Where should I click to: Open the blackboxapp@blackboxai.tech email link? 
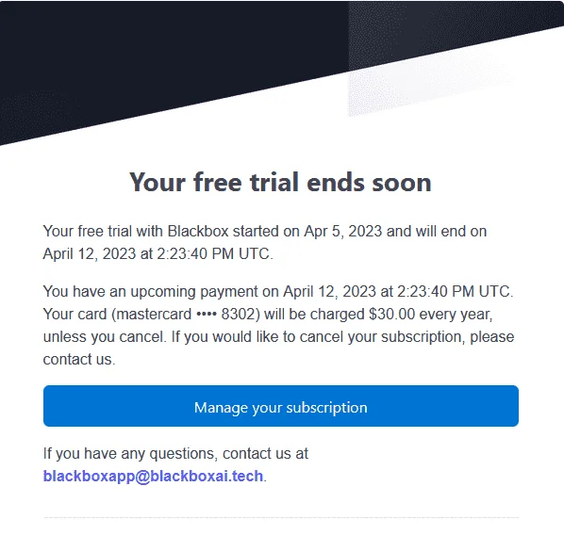point(153,476)
